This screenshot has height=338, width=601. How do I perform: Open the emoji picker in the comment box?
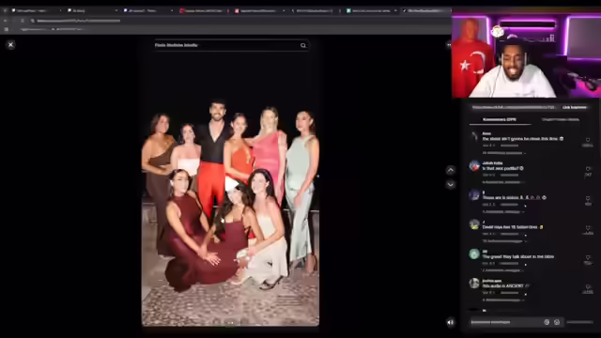[x=557, y=322]
